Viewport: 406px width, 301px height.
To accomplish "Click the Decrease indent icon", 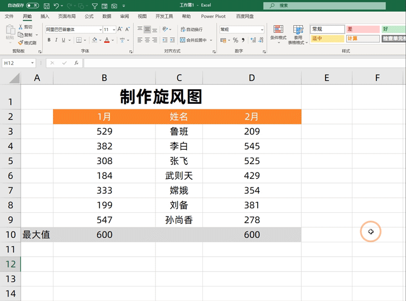I will pyautogui.click(x=165, y=40).
